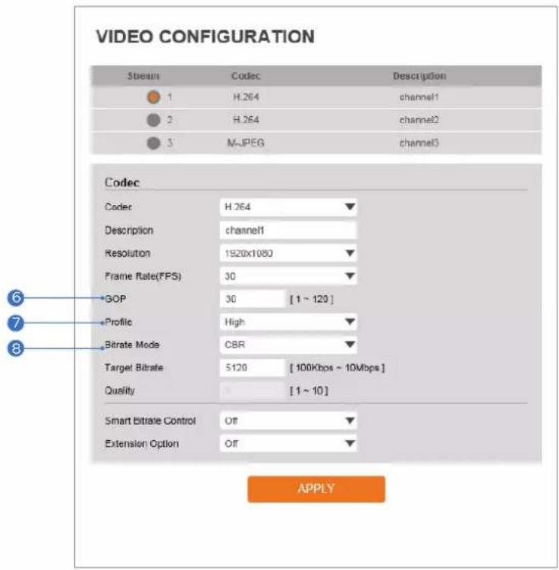Click the Smart Bitrate Control label

tap(150, 421)
